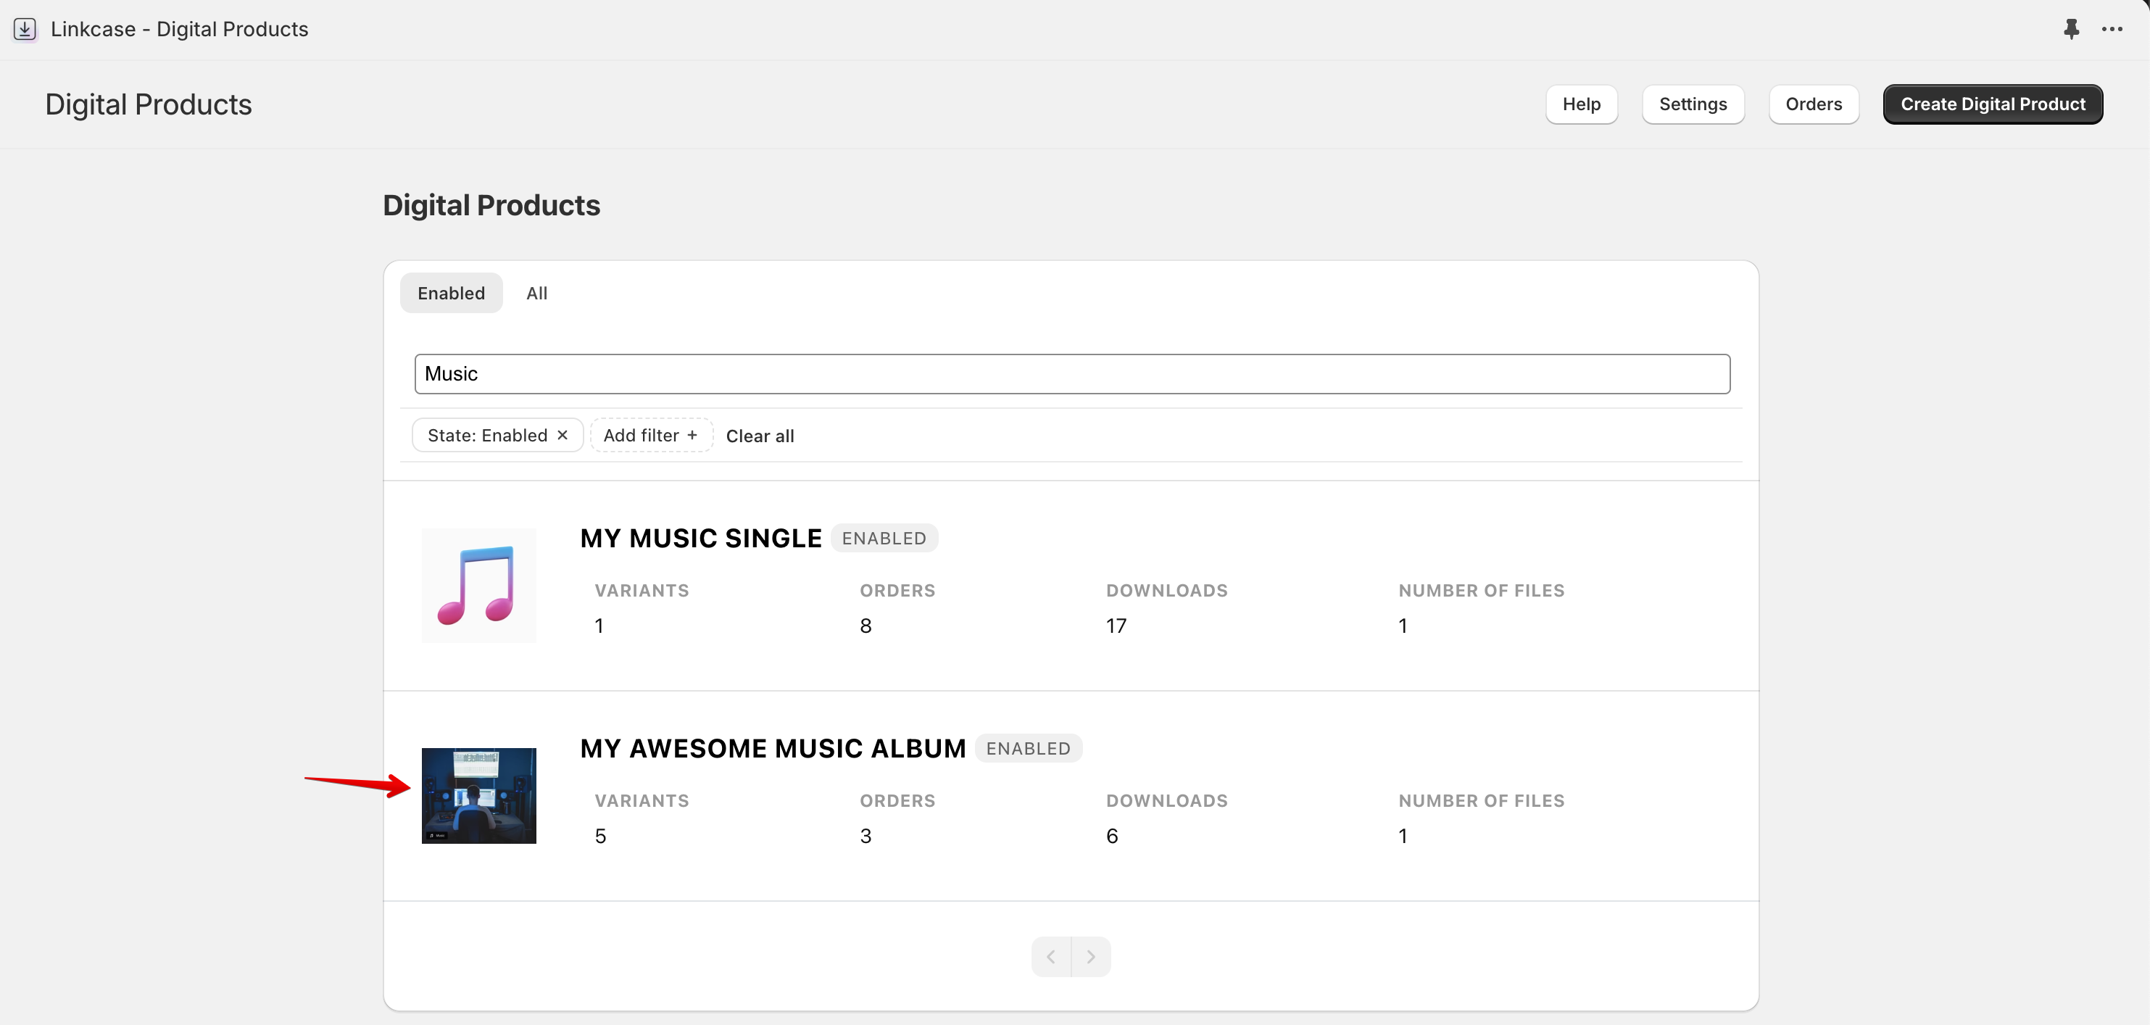The width and height of the screenshot is (2150, 1025).
Task: Click the Add filter plus icon
Action: pos(693,435)
